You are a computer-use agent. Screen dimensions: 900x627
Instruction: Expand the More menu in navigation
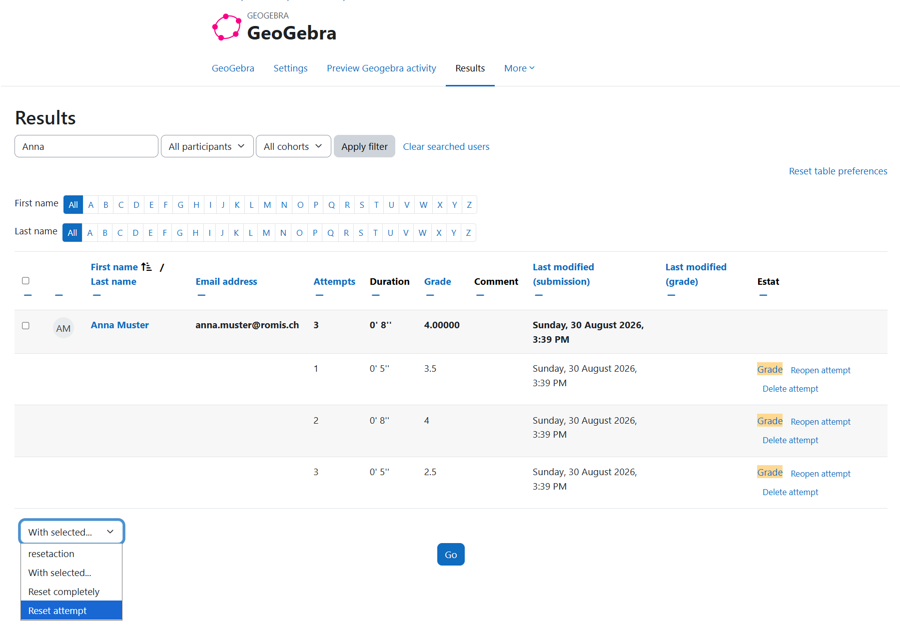[519, 68]
